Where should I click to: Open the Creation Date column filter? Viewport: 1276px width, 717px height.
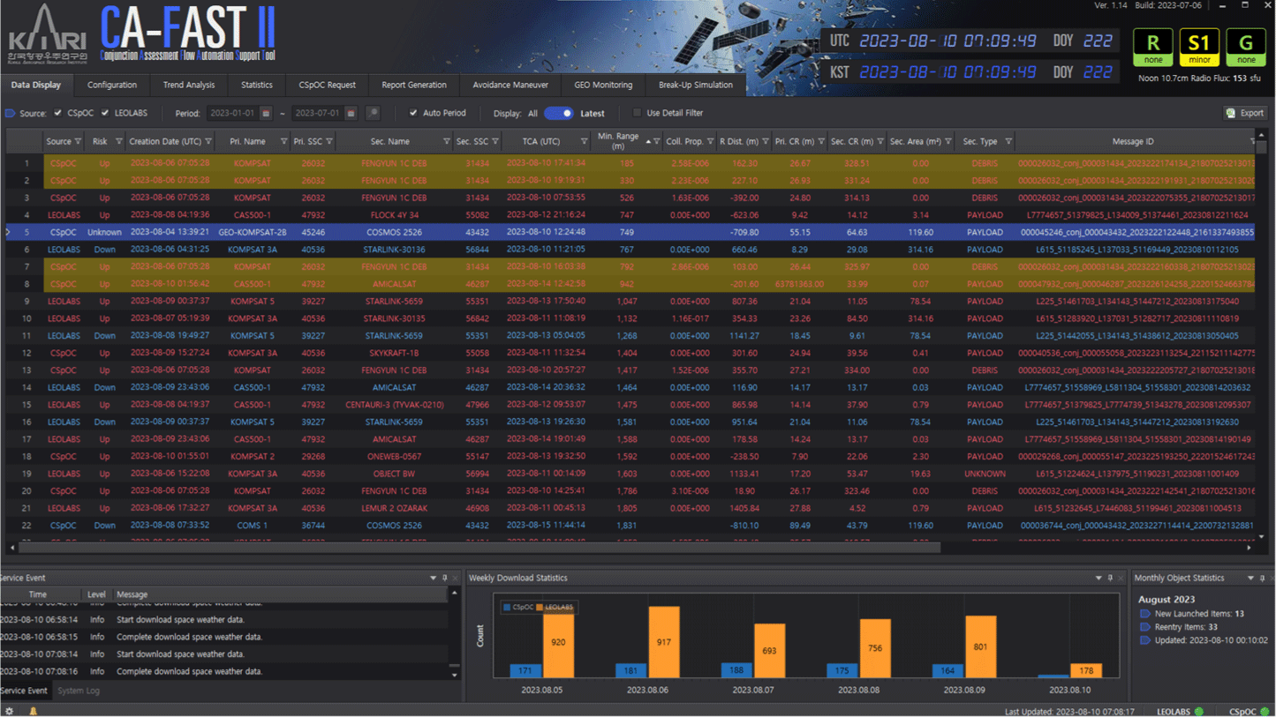tap(210, 141)
